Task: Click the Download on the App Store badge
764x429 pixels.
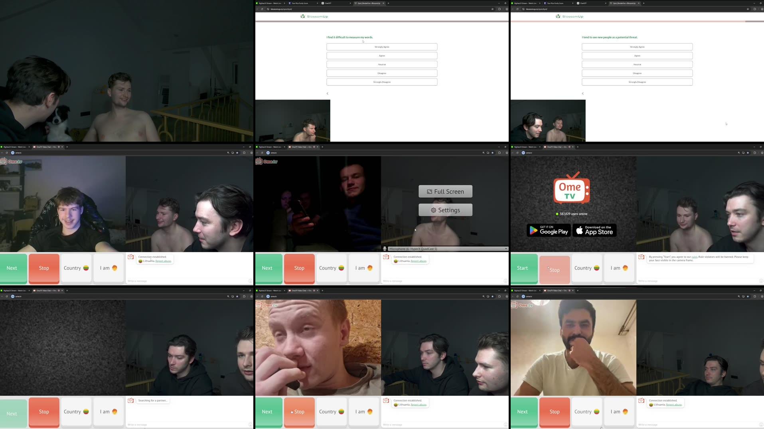Action: (594, 231)
